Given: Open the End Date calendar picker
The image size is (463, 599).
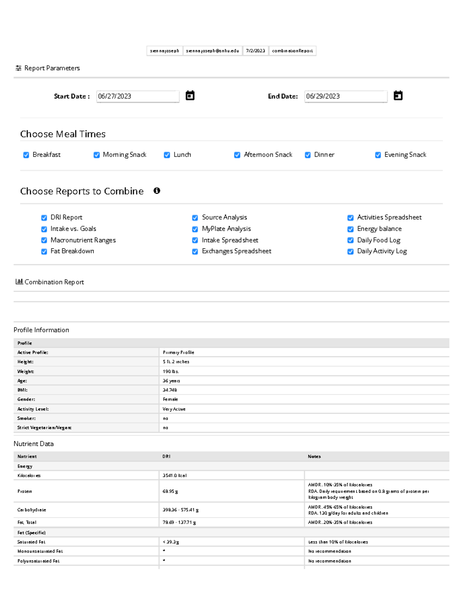Looking at the screenshot, I should (399, 95).
